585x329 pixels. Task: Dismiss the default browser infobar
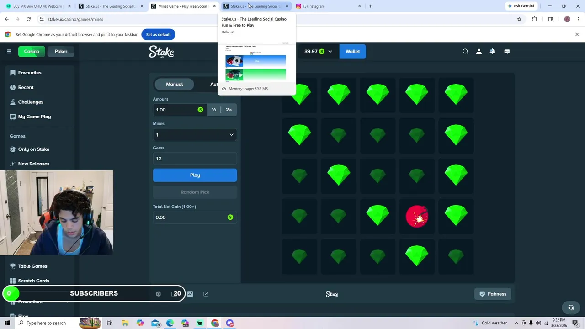click(x=577, y=34)
